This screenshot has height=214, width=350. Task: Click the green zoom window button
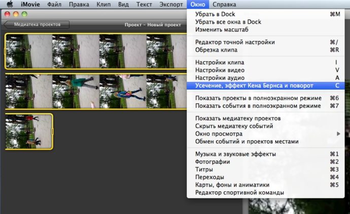pyautogui.click(x=24, y=14)
